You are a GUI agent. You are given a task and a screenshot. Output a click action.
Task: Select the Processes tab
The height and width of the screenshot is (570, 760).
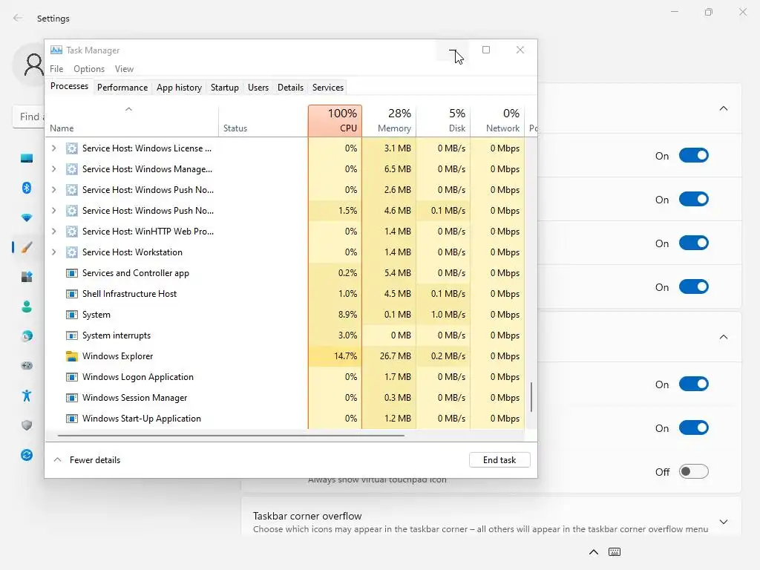click(x=69, y=86)
